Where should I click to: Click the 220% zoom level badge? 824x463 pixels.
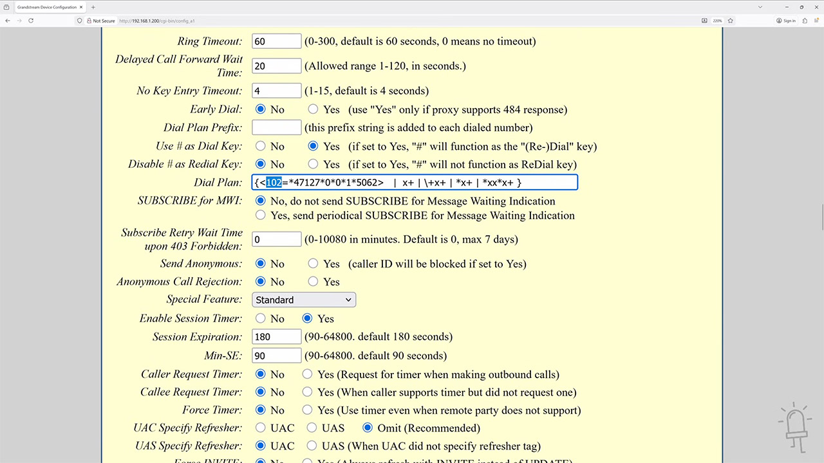[x=717, y=21]
